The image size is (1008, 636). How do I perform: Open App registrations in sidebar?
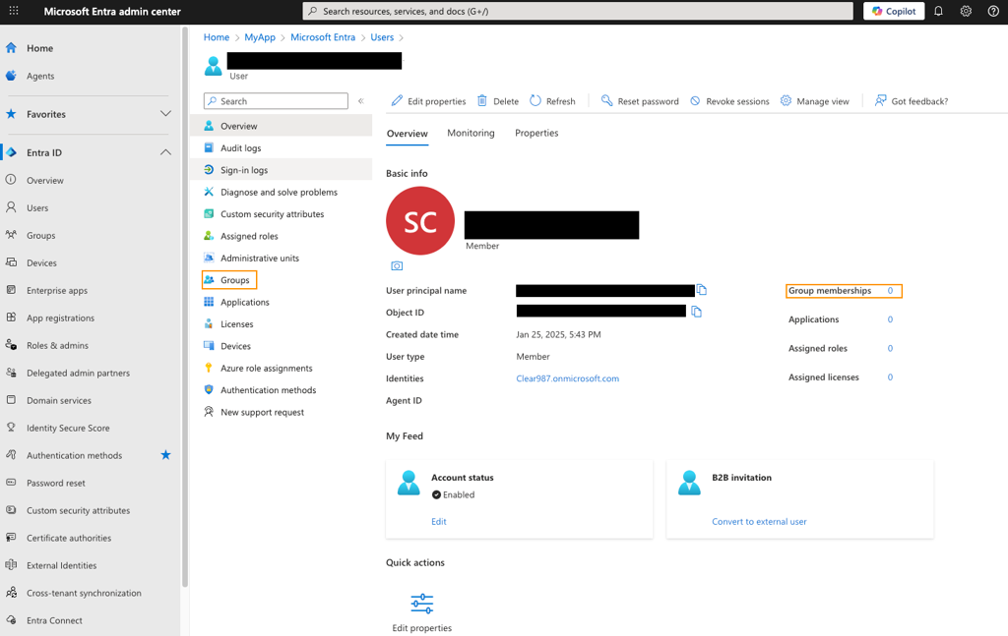(x=60, y=318)
